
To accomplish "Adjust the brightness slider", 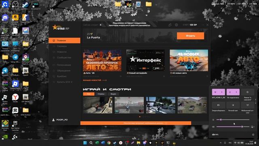I will click(x=233, y=120).
